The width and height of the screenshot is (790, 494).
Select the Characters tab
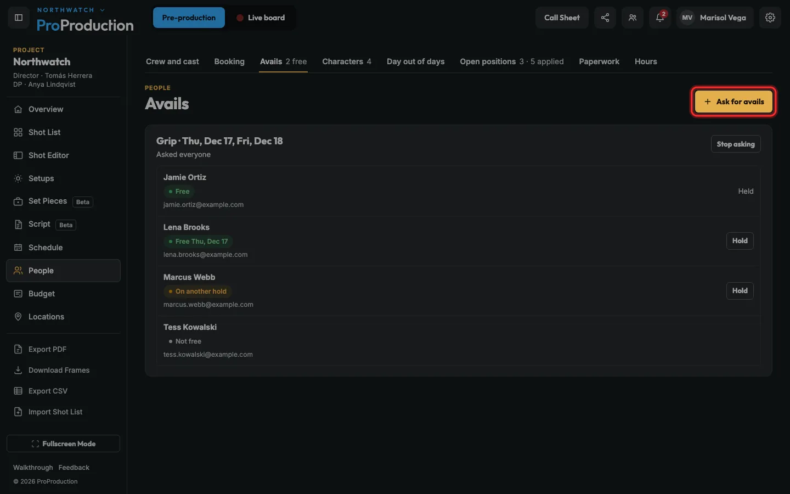coord(347,61)
